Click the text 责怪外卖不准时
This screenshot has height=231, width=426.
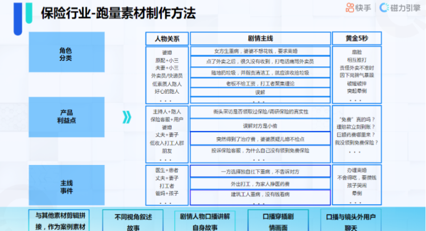357,68
